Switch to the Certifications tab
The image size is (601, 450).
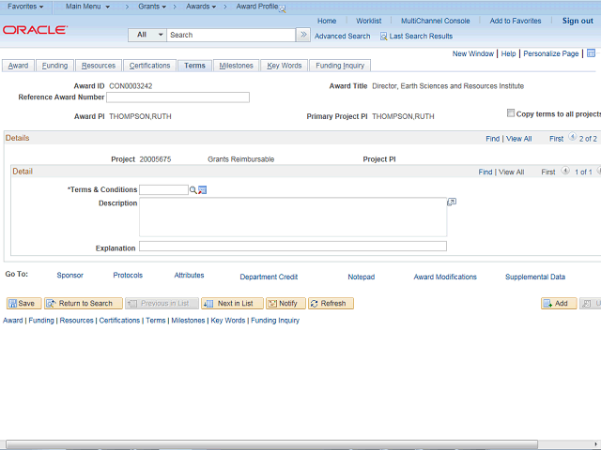(x=149, y=66)
